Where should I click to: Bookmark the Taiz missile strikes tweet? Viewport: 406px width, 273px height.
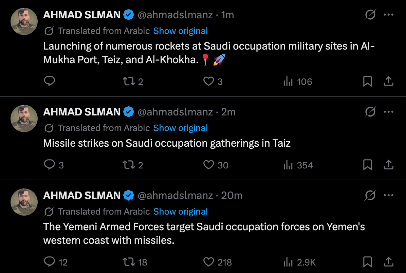click(367, 165)
